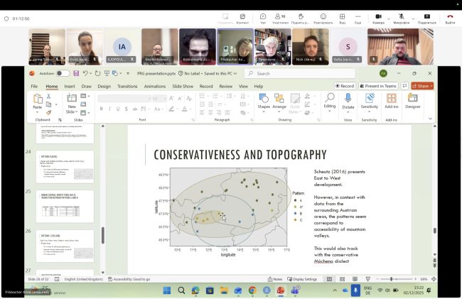The height and width of the screenshot is (299, 462).
Task: Unmute the microphone in Teams
Action: click(402, 16)
